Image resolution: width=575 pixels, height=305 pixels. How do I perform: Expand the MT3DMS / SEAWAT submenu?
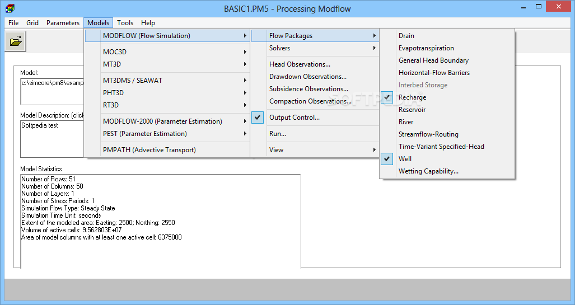tap(167, 80)
